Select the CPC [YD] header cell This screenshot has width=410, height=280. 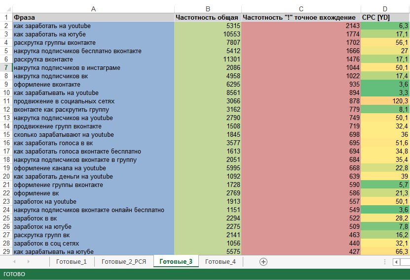(385, 17)
